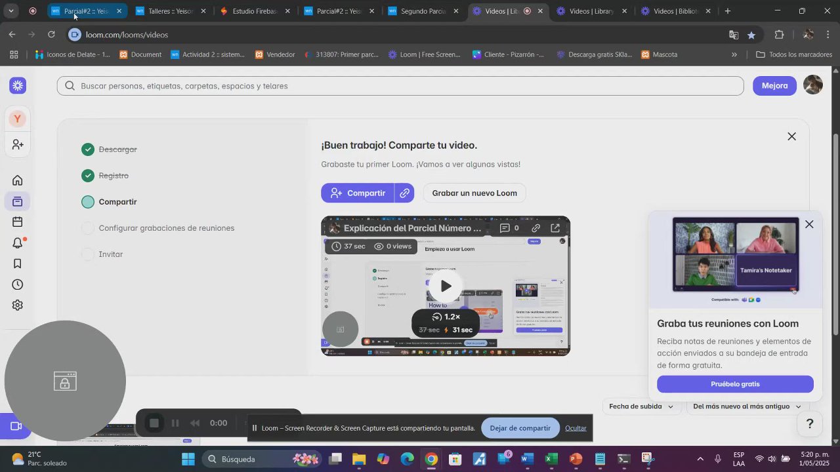Click the Descargar completed checkmark

[x=88, y=149]
